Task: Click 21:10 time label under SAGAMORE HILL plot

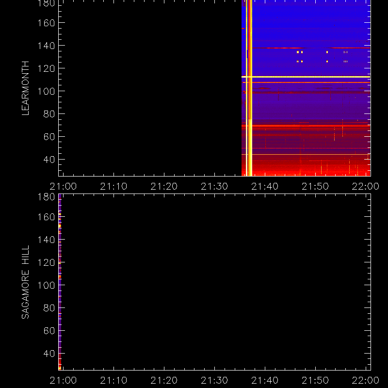Action: [x=113, y=380]
